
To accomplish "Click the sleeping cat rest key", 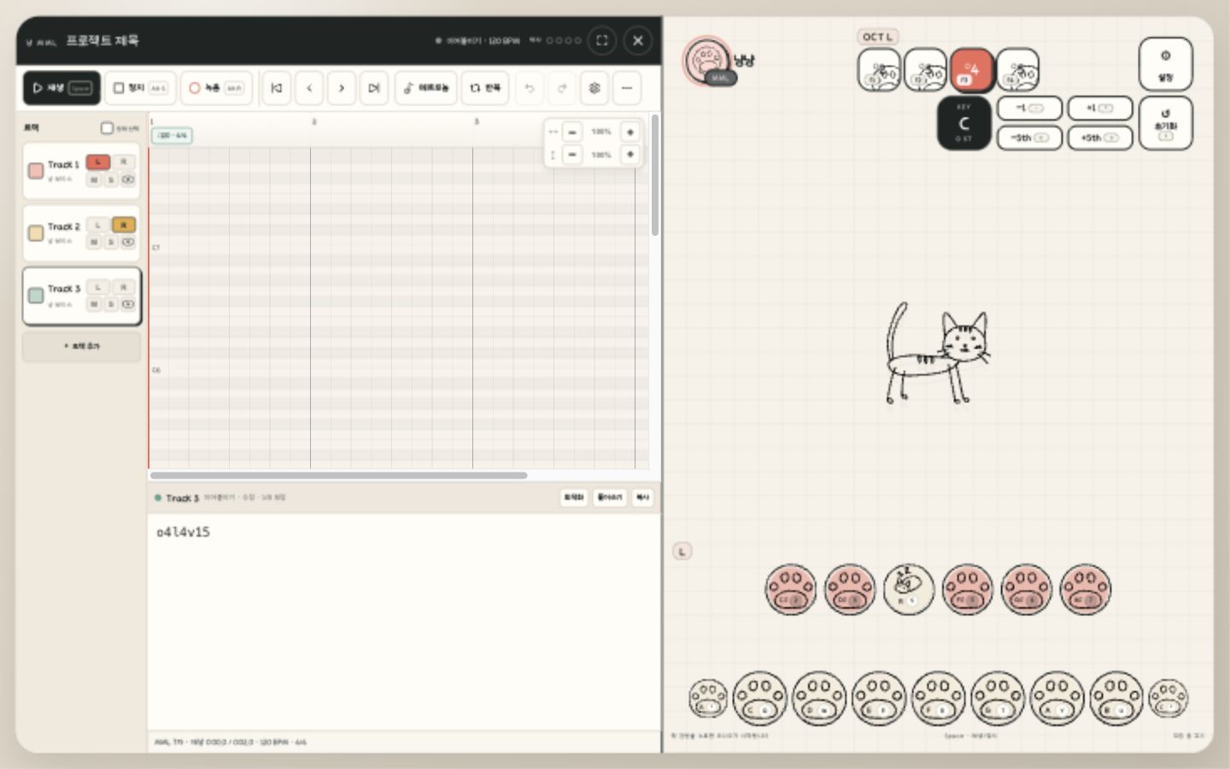I will click(x=909, y=589).
